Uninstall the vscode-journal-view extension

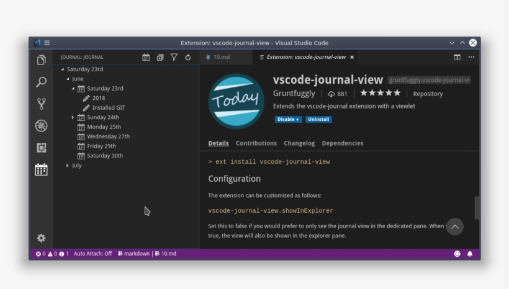coord(318,119)
